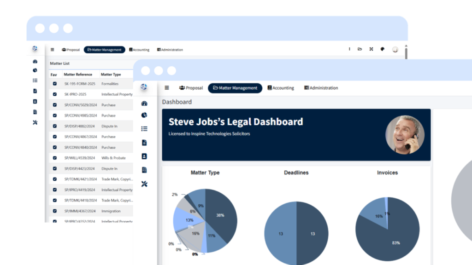The image size is (472, 265).
Task: Select the document file icon in back window sidebar
Action: tap(35, 91)
